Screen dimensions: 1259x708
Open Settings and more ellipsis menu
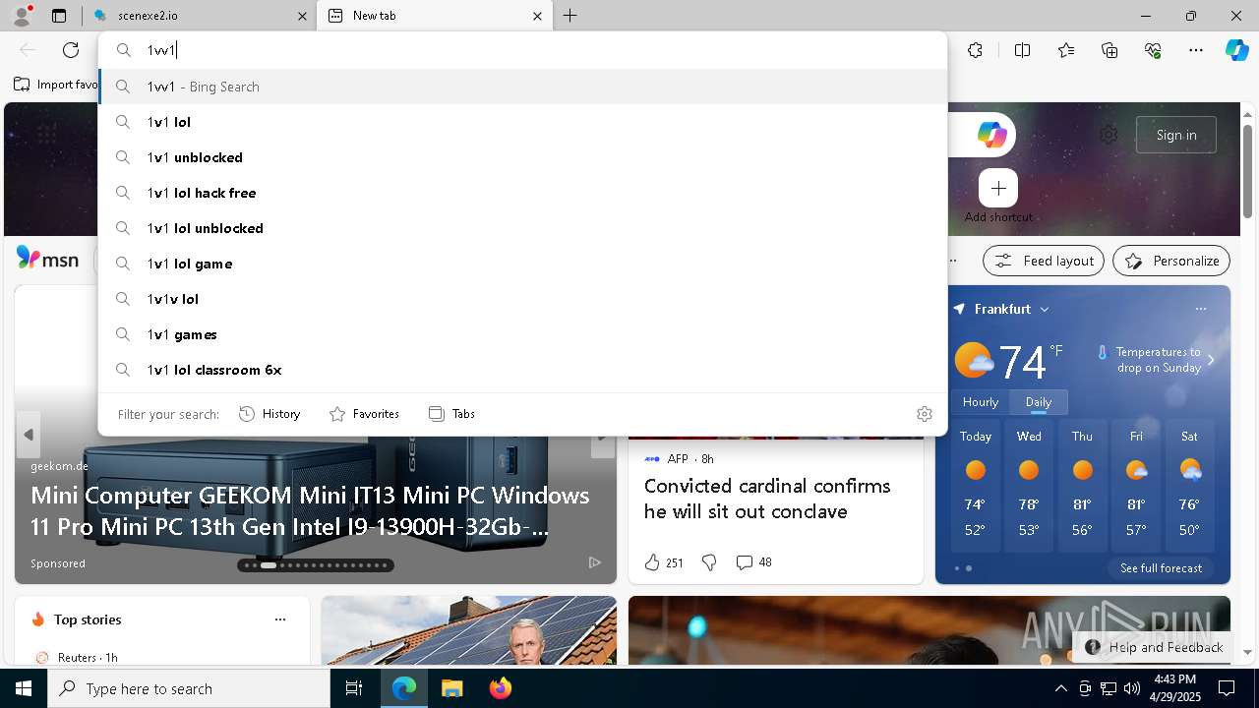[1196, 50]
